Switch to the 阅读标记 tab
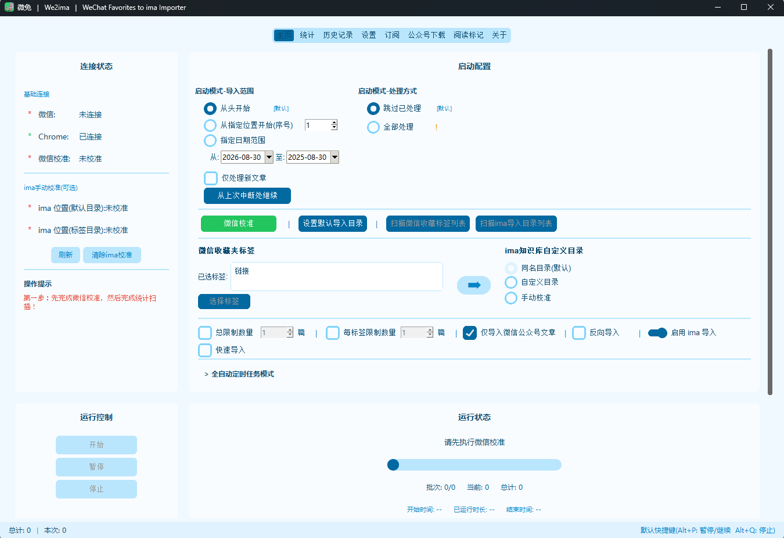The width and height of the screenshot is (784, 538). pos(469,35)
